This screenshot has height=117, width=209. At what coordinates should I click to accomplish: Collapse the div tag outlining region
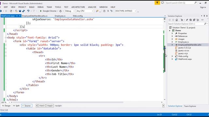click(6, 45)
